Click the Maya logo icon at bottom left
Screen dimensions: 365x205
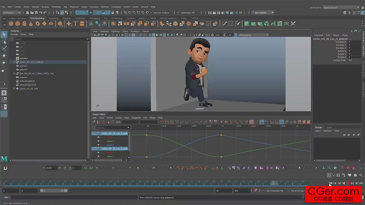[4, 159]
